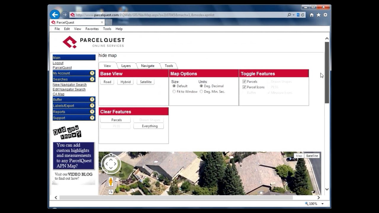Open the address bar search magnifier
Screen dimensions: 379x213
point(289,15)
